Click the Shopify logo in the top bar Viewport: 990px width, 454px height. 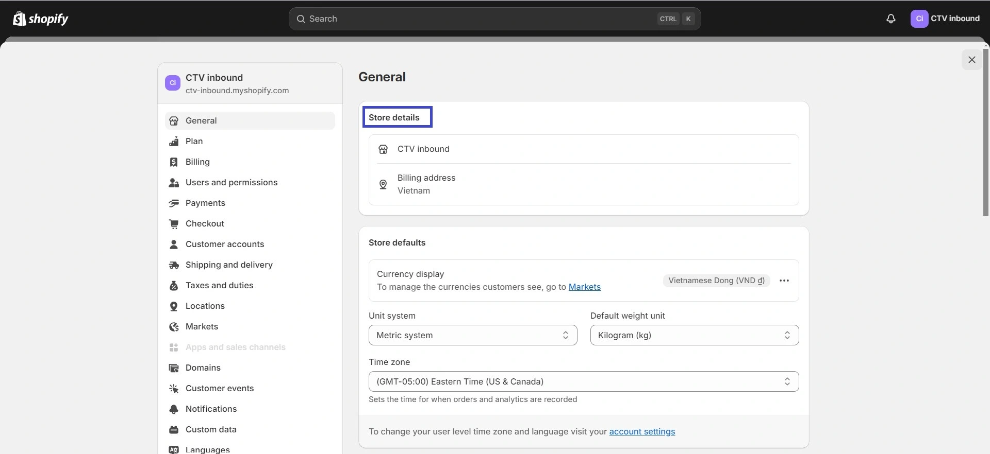coord(41,19)
